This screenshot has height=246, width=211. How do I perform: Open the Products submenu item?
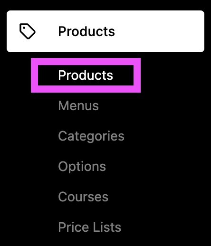pos(86,75)
